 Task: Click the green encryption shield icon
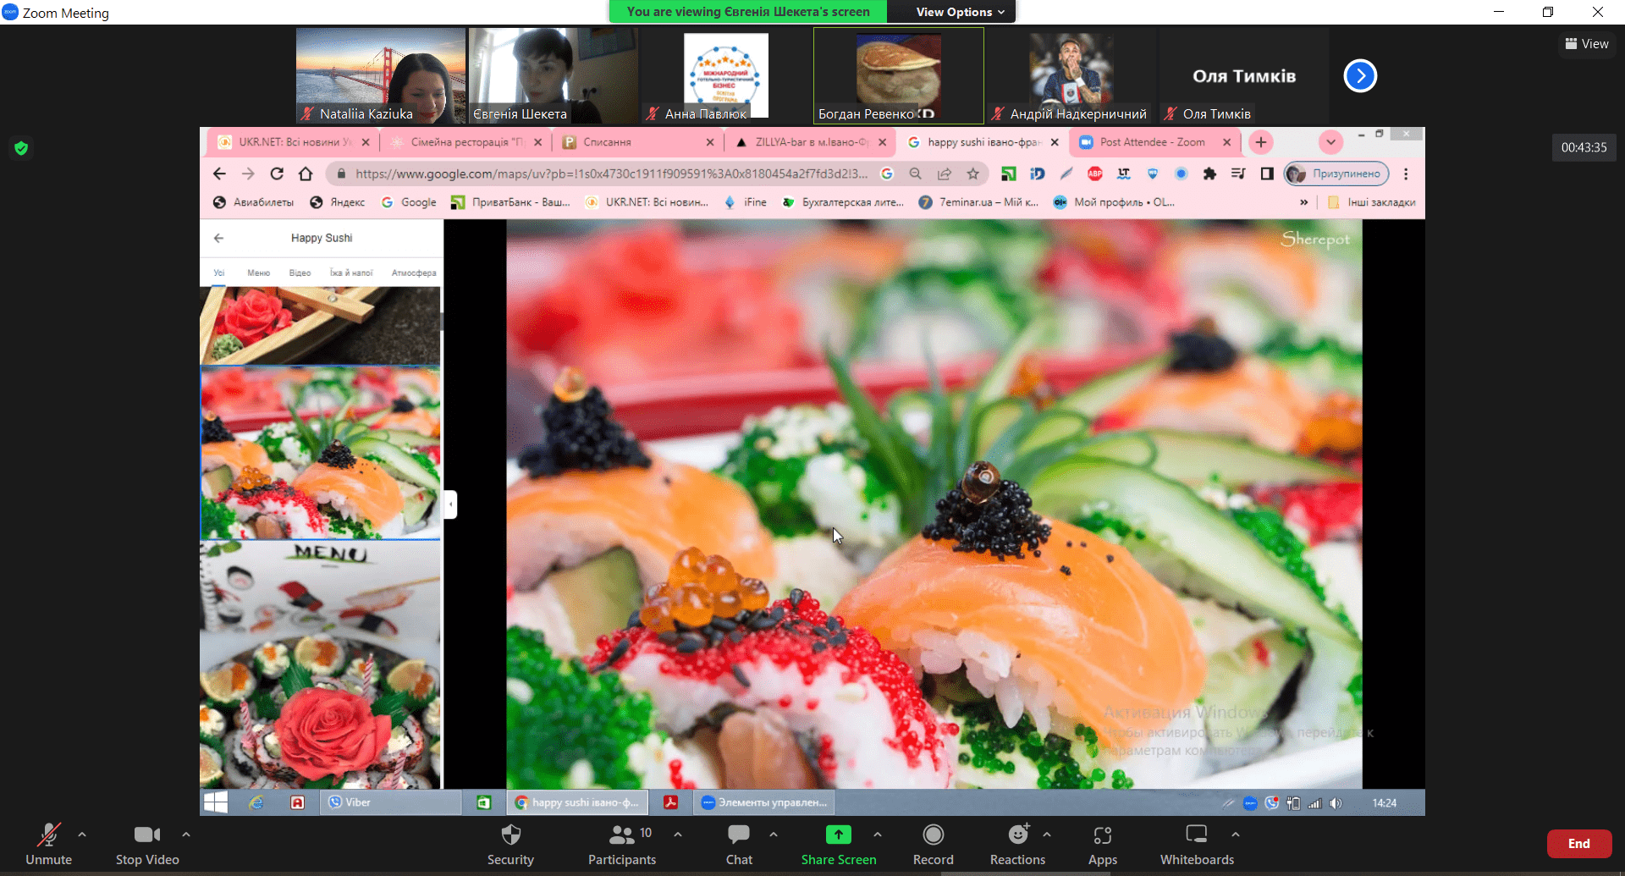point(21,148)
